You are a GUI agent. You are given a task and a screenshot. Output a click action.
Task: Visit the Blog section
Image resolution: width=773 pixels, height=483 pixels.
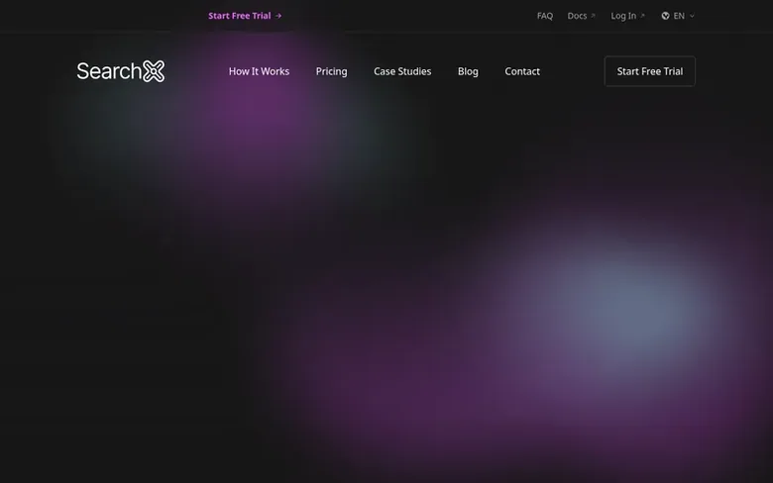click(x=468, y=71)
